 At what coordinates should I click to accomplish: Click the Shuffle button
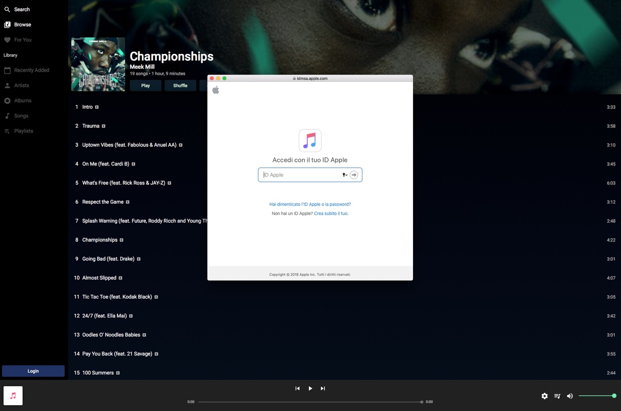click(x=180, y=85)
